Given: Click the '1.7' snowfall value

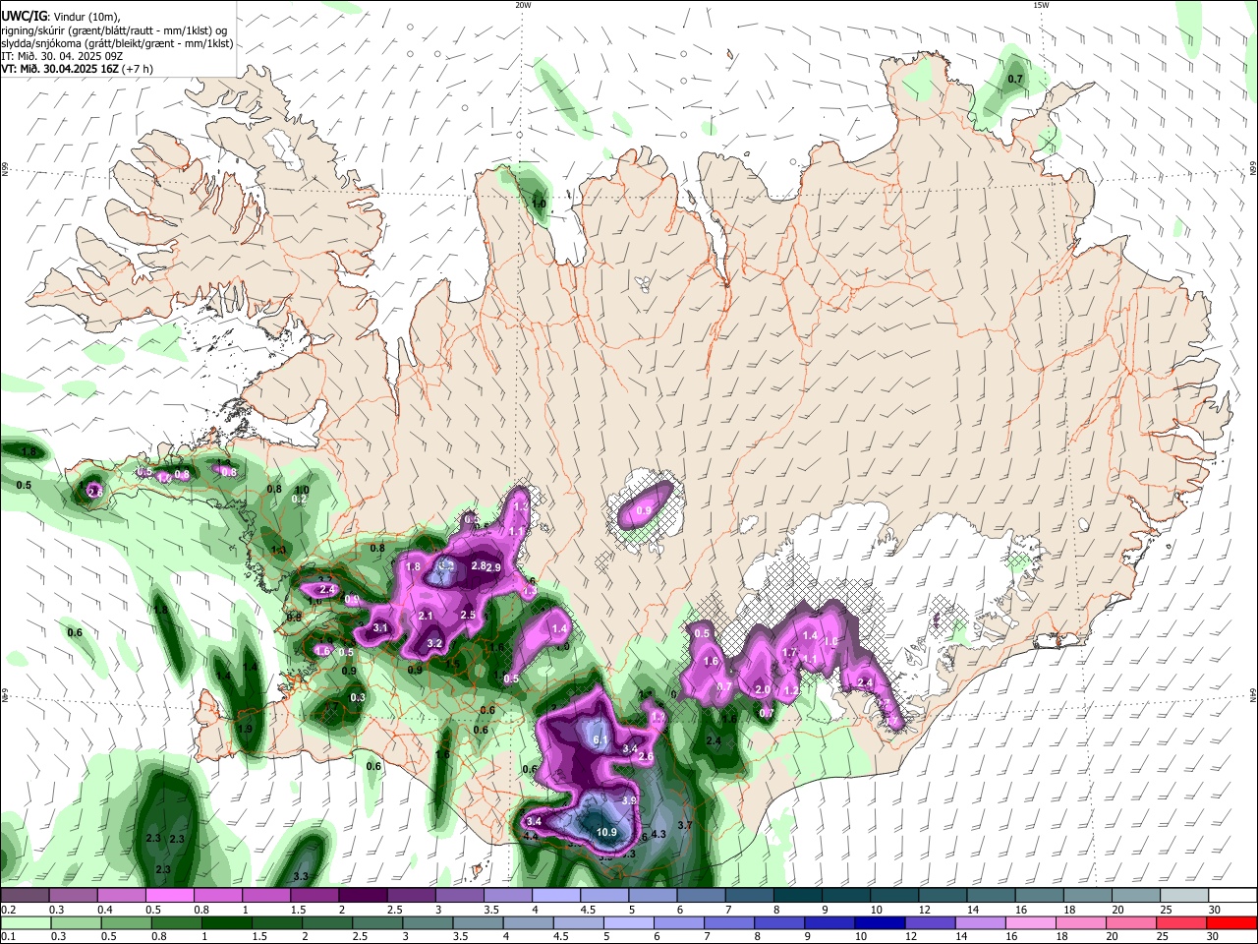Looking at the screenshot, I should [x=788, y=653].
